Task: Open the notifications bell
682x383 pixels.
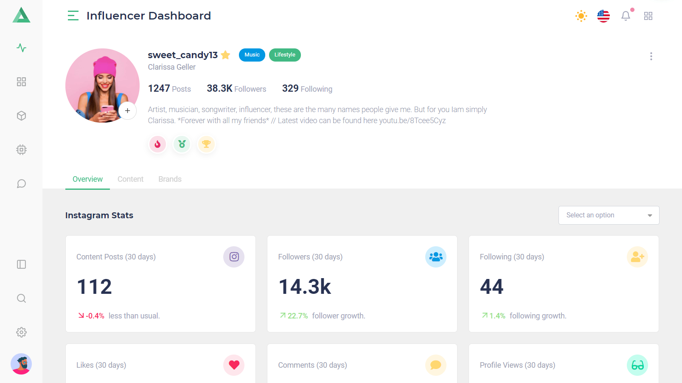Action: (626, 16)
